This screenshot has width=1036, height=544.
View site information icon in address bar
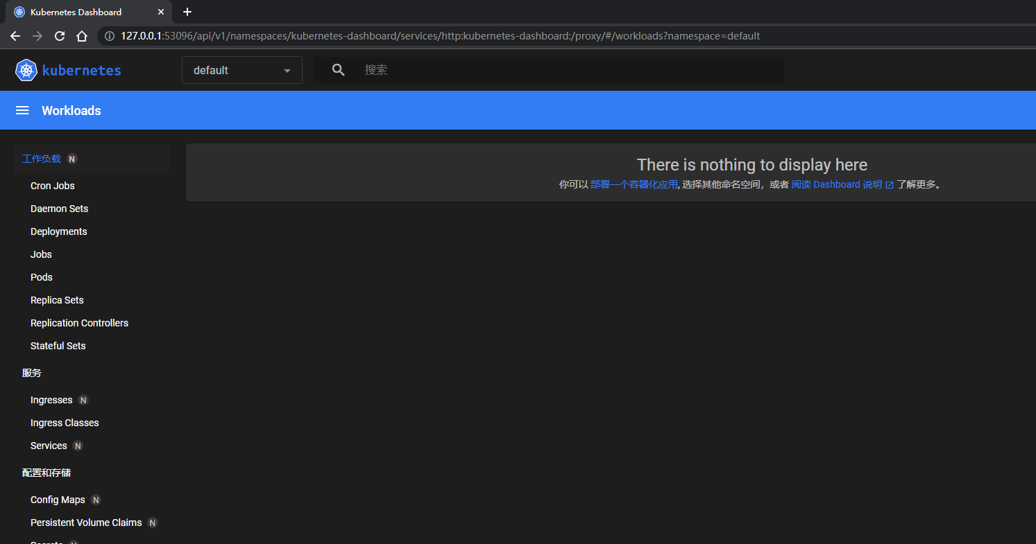[x=109, y=36]
